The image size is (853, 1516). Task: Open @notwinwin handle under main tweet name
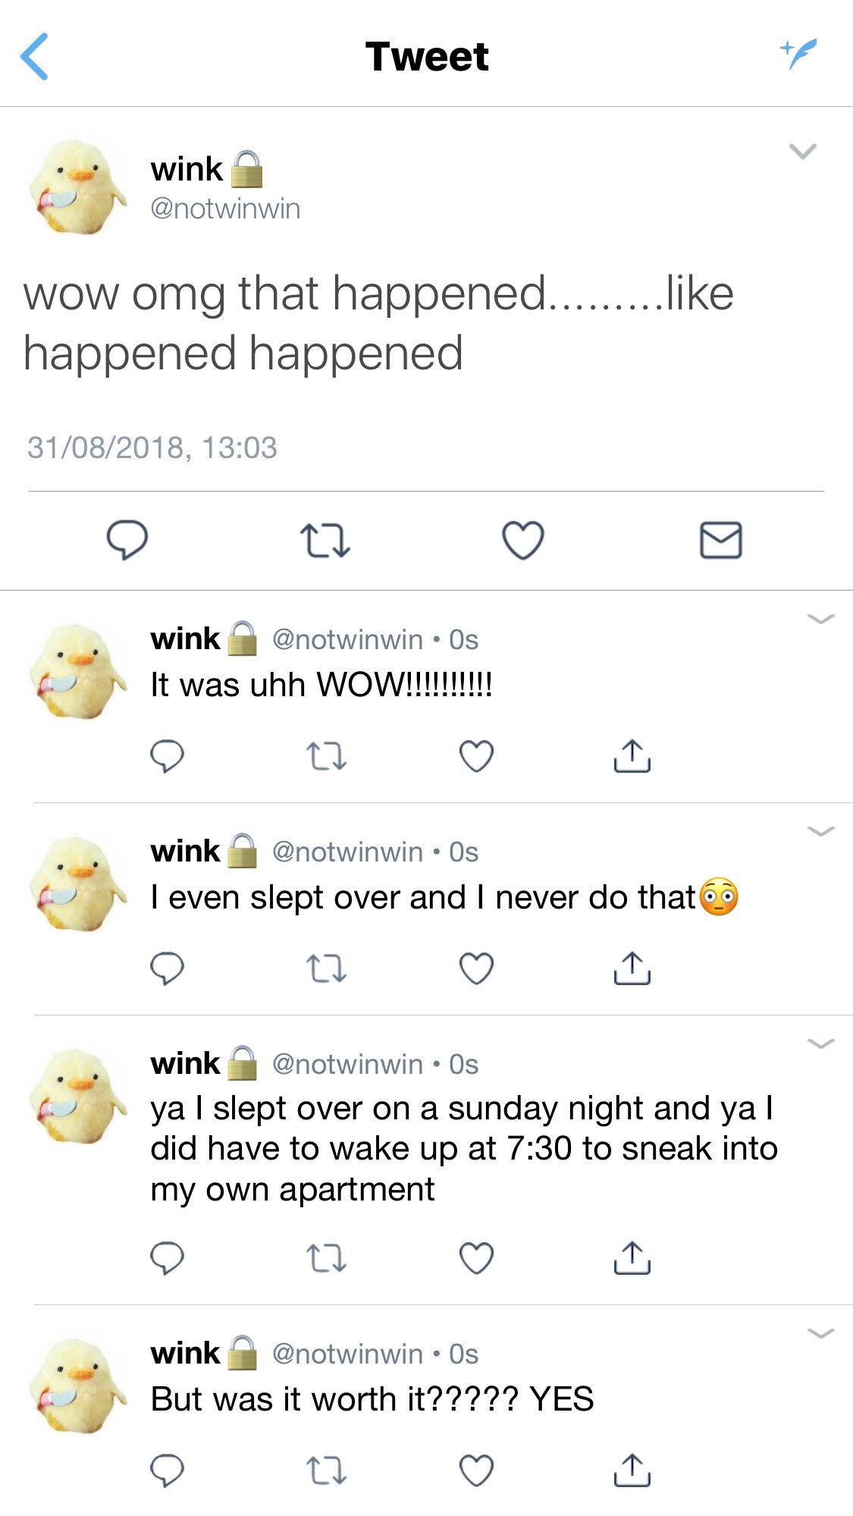click(x=225, y=209)
